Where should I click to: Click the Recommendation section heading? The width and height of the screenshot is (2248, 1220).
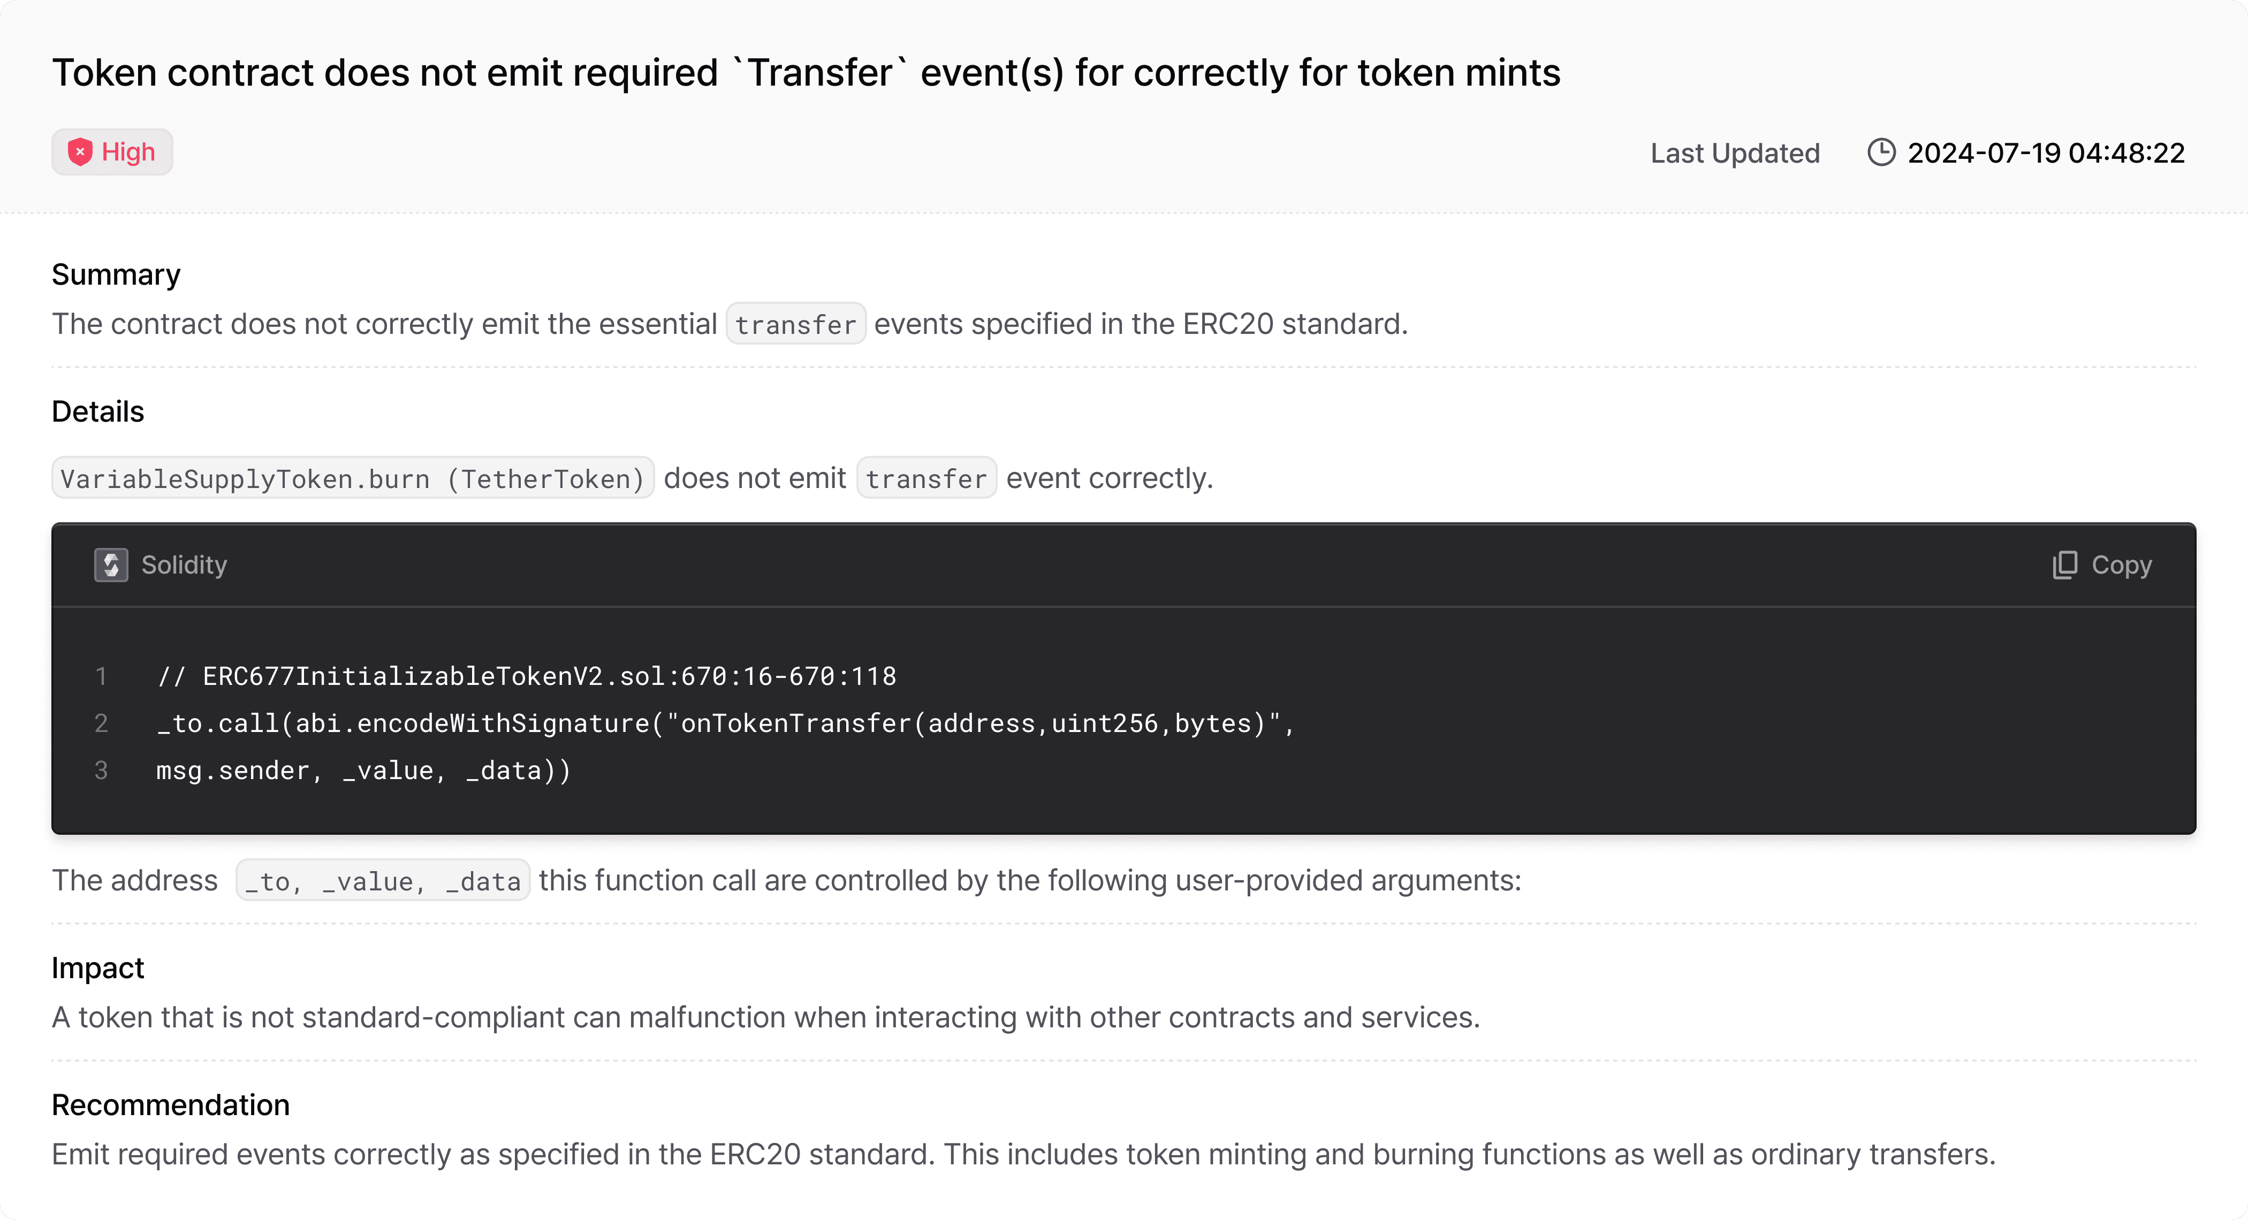pos(170,1105)
